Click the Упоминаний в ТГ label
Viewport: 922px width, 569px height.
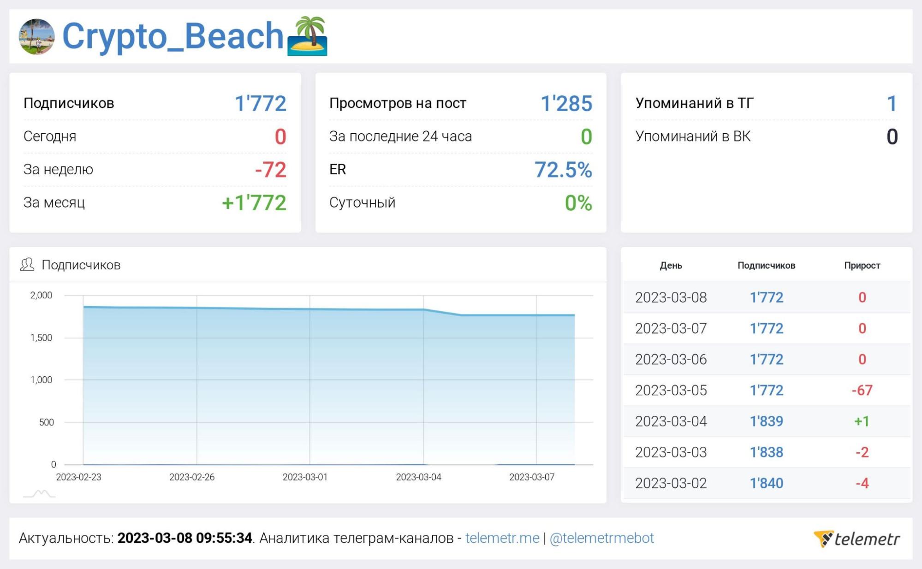pos(695,103)
